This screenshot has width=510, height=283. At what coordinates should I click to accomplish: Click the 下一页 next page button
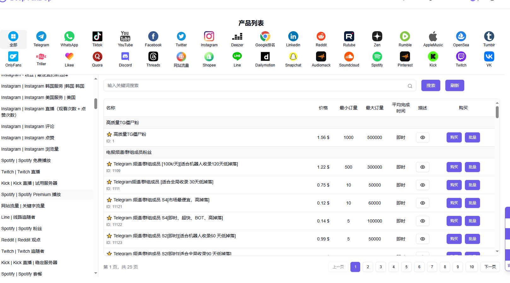490,267
